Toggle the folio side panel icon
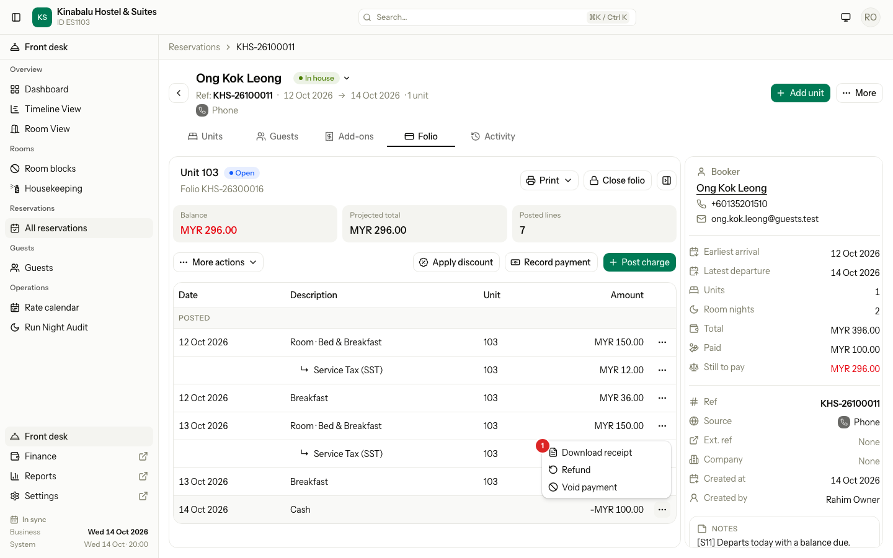 (x=667, y=180)
